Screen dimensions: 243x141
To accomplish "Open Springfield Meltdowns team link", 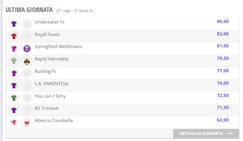I will pyautogui.click(x=59, y=47).
